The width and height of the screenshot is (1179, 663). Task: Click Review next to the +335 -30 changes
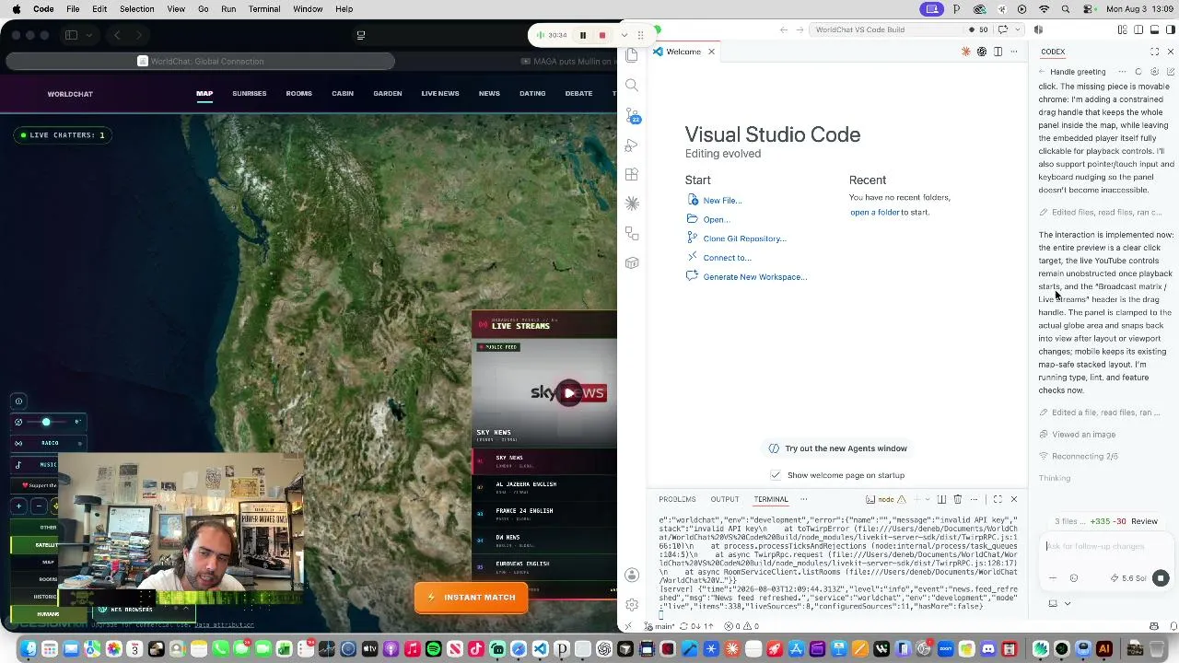(x=1144, y=521)
